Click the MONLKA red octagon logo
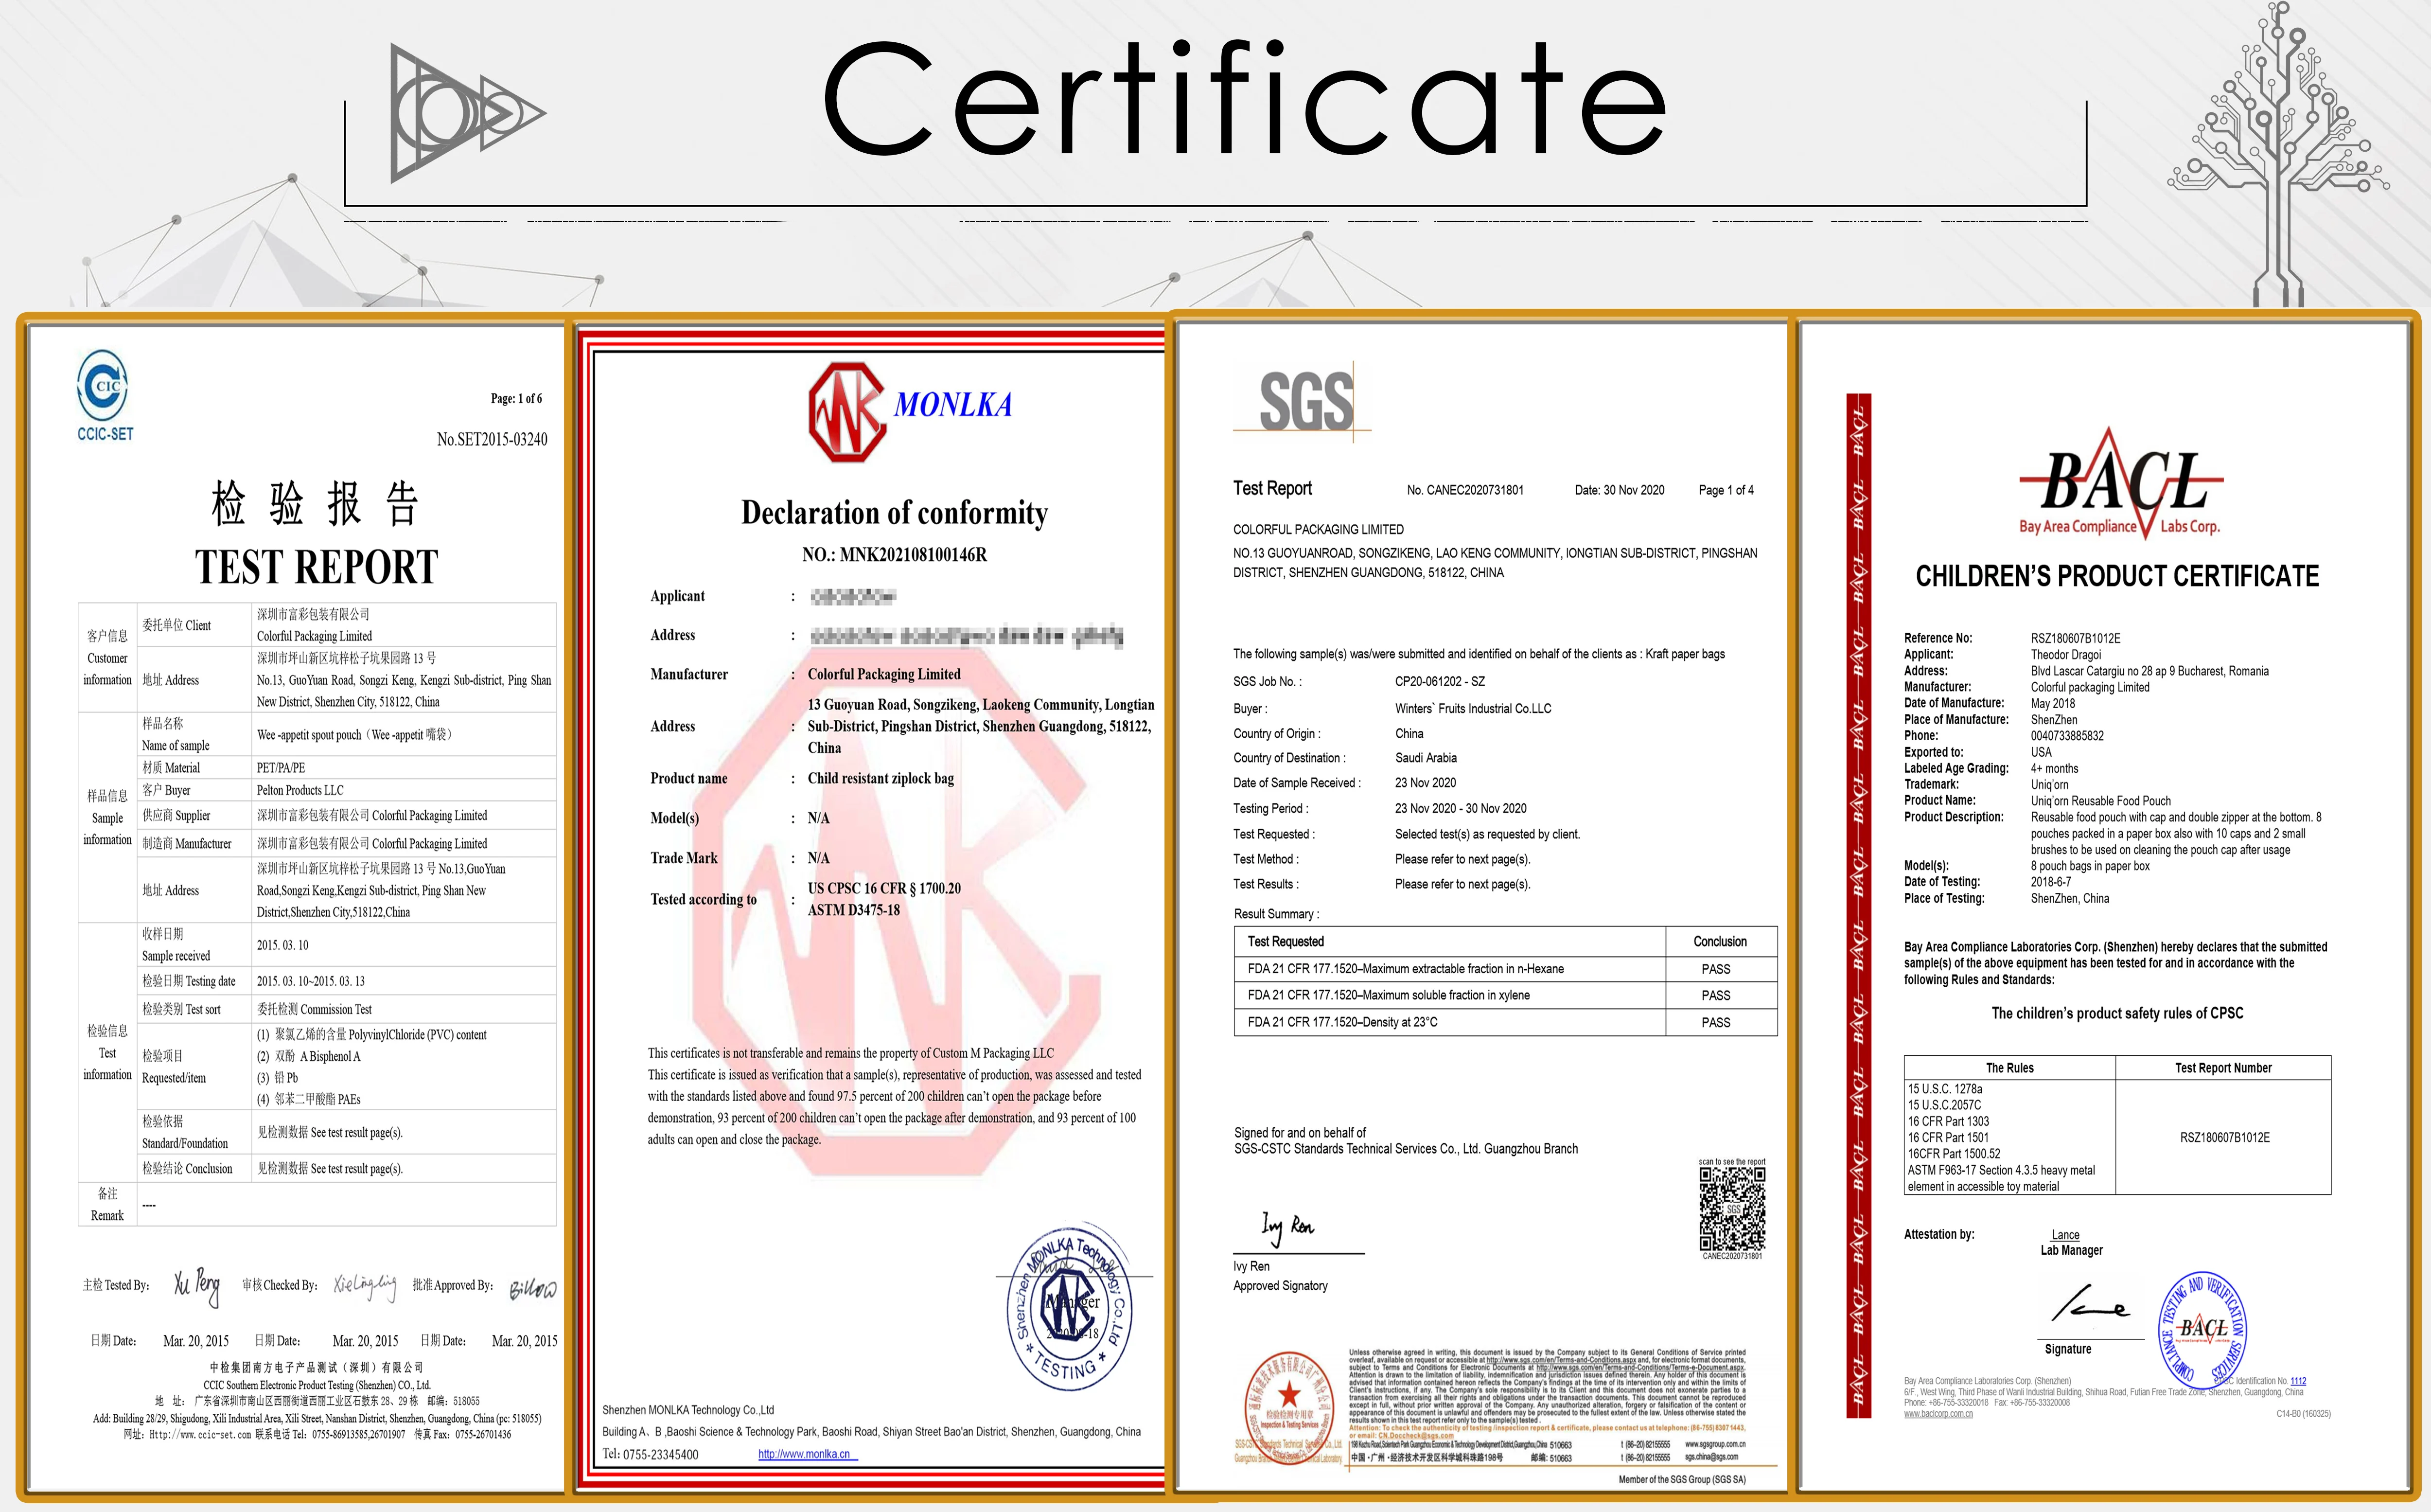 pos(846,412)
